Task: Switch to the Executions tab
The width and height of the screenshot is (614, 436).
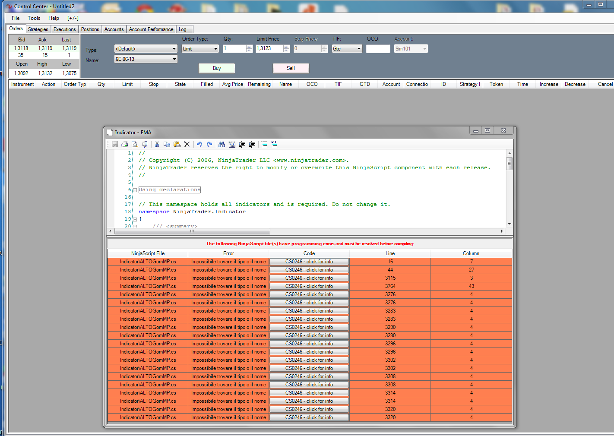Action: point(65,29)
